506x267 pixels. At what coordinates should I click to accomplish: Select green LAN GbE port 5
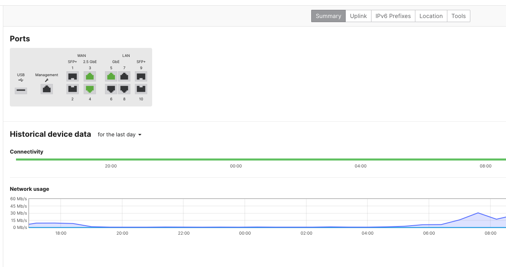(111, 76)
